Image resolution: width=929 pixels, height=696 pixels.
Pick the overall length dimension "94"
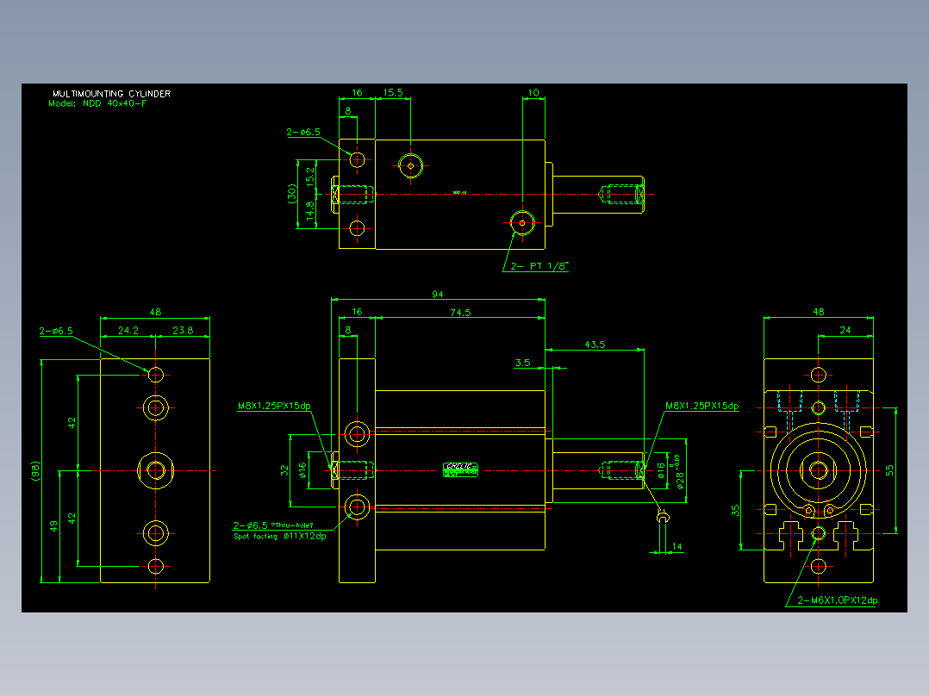pos(437,295)
